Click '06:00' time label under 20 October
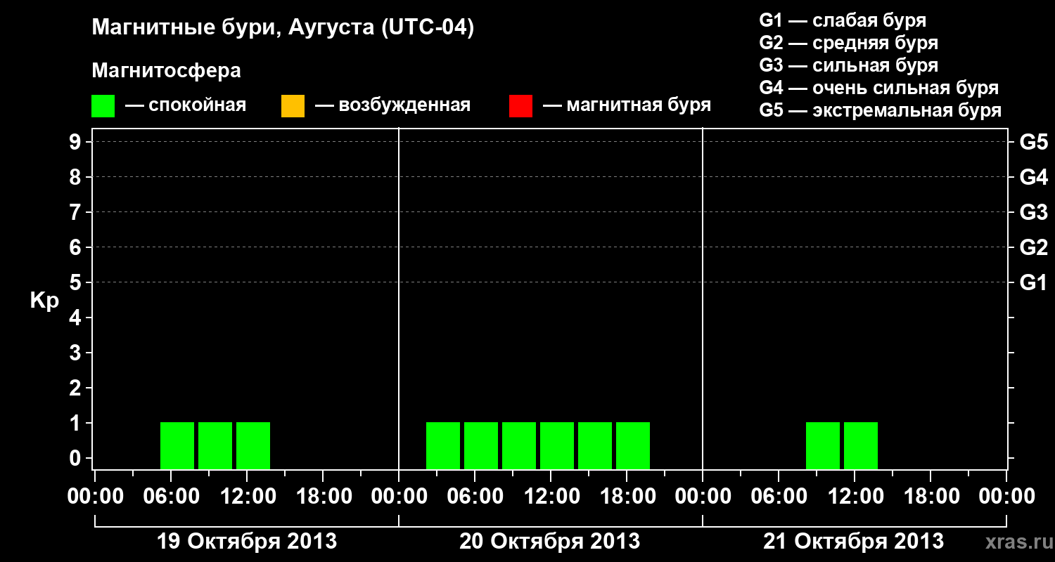This screenshot has width=1055, height=562. point(475,497)
